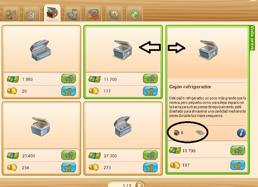Open the fish compass tab
The image size is (258, 187).
tap(114, 14)
